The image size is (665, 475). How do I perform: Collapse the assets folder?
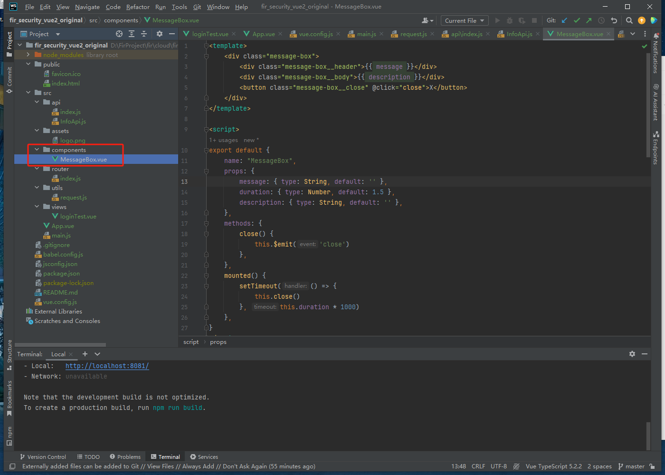coord(37,131)
